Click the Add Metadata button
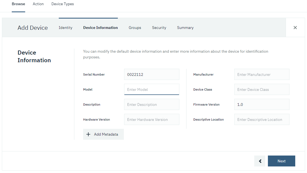Viewport: 307px width, 173px height. [103, 134]
